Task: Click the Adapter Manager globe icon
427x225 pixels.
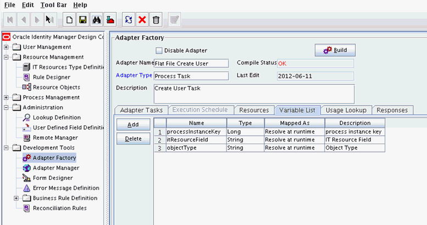Action: [27, 168]
